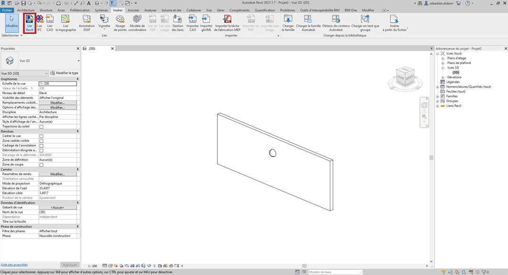Click Charger la famille icon
The height and width of the screenshot is (275, 508).
coord(288,22)
